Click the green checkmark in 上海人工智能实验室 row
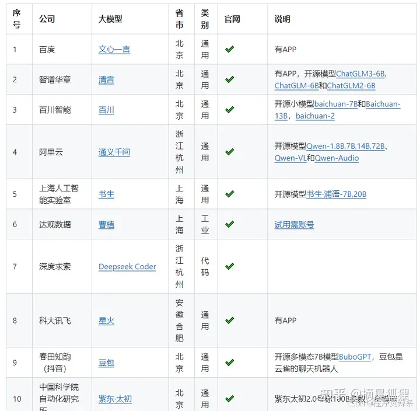The image size is (420, 411). pos(230,194)
